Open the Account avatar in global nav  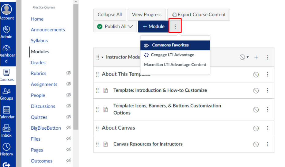tap(6, 9)
